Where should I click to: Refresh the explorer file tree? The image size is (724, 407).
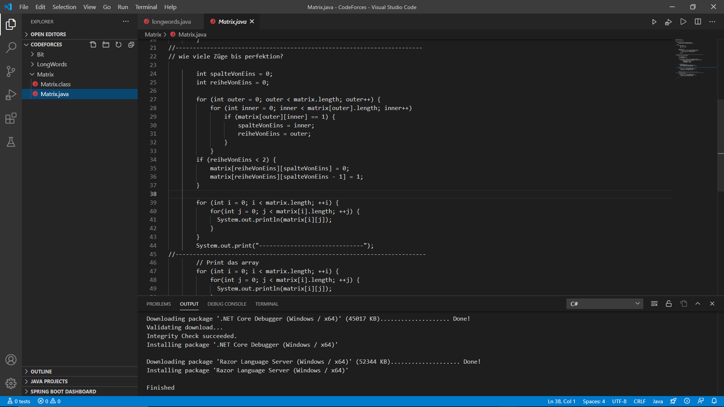tap(118, 44)
